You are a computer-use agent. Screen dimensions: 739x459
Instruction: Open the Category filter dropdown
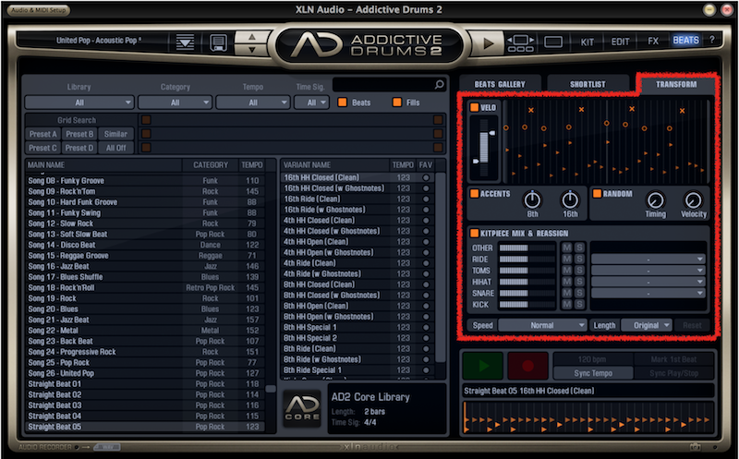(x=175, y=103)
